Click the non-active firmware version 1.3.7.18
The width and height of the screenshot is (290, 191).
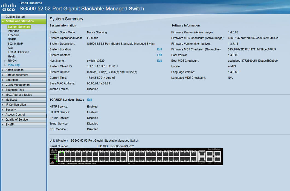pos(233,44)
